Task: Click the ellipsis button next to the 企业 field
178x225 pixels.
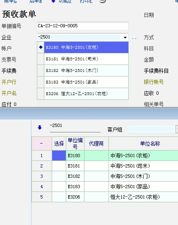Action: click(134, 38)
